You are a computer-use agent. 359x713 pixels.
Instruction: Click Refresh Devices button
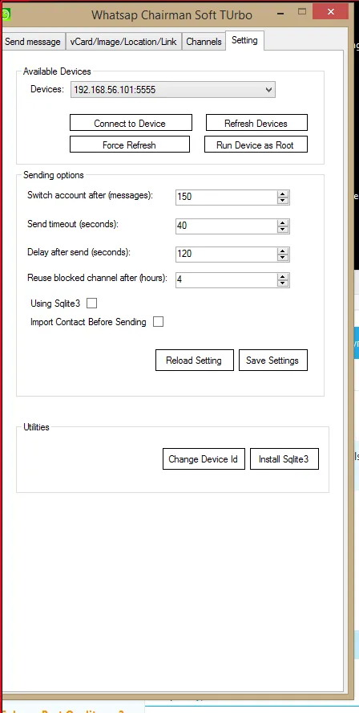pyautogui.click(x=256, y=123)
